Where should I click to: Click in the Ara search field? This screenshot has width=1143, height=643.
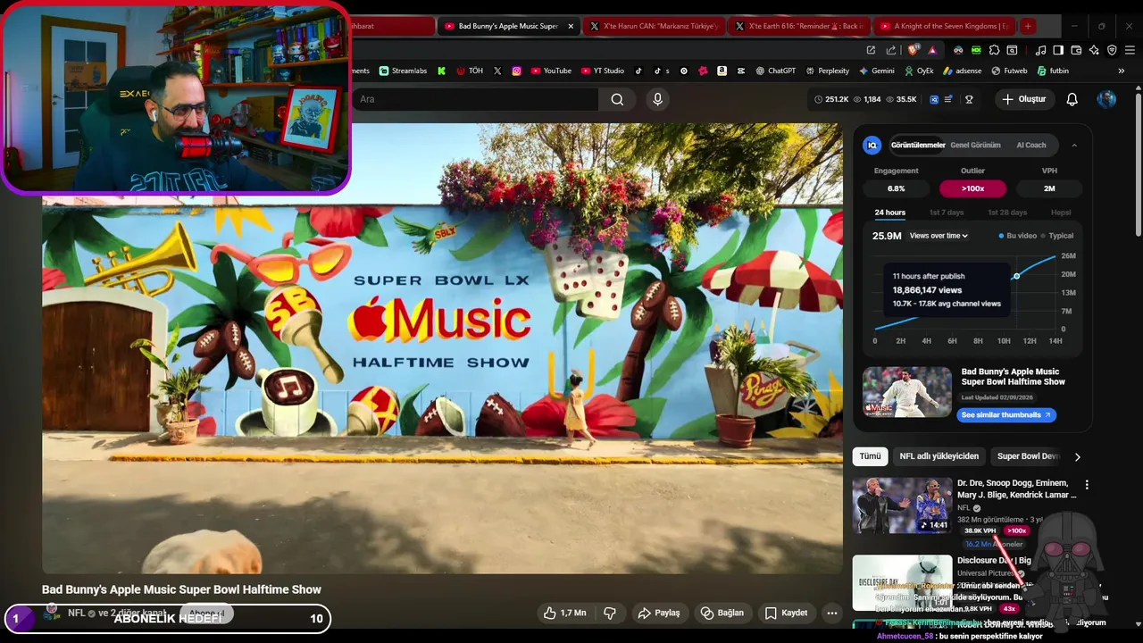[475, 99]
